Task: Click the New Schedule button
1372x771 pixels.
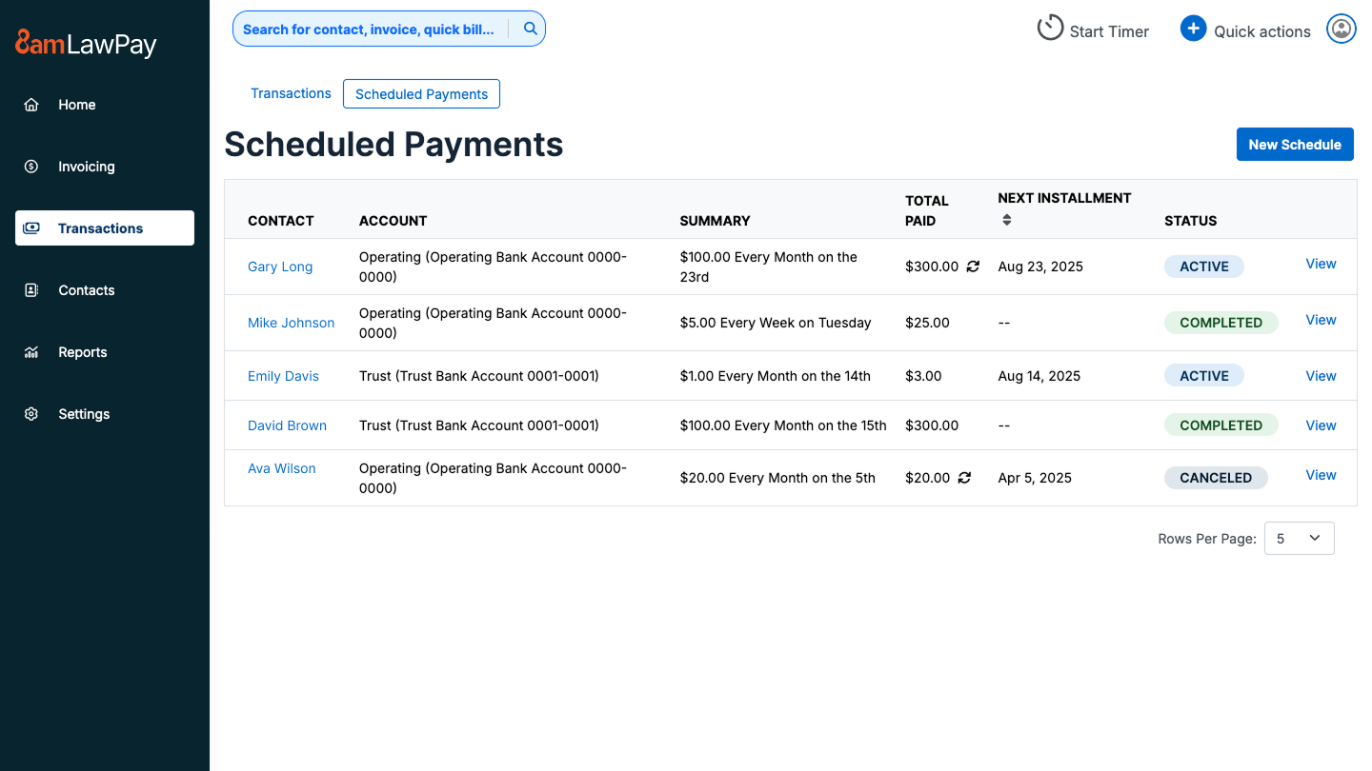Action: pyautogui.click(x=1295, y=144)
